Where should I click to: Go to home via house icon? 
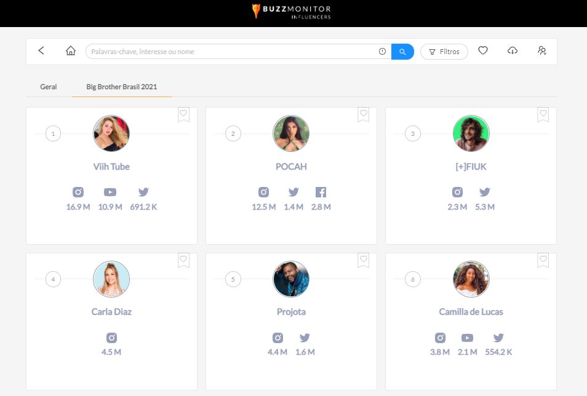tap(71, 51)
